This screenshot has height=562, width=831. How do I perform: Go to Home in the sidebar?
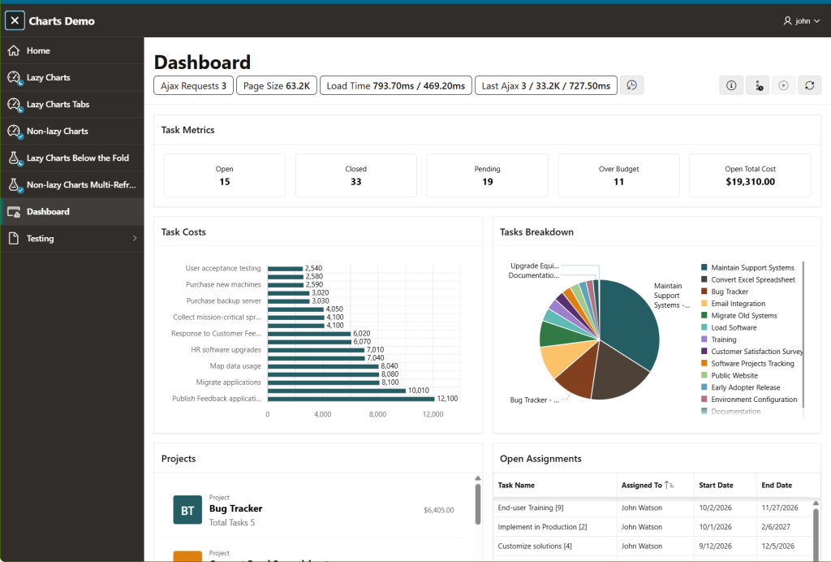(72, 50)
